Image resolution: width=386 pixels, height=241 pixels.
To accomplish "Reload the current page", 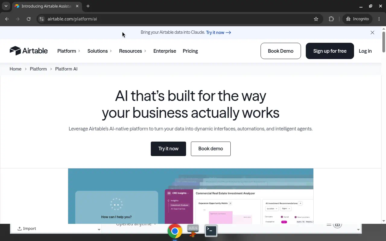I will (29, 19).
